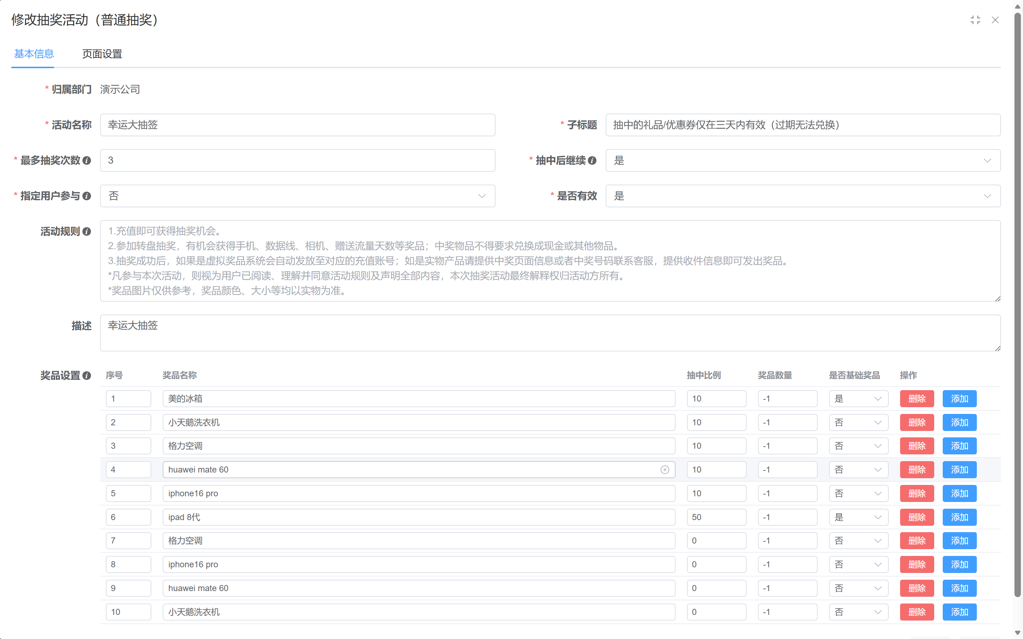Switch to the 页面设置 tab
This screenshot has height=639, width=1023.
(x=102, y=54)
